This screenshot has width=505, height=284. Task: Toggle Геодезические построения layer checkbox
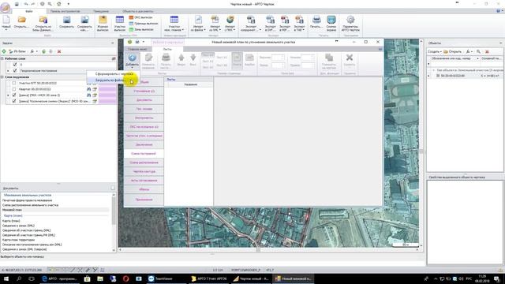click(14, 70)
